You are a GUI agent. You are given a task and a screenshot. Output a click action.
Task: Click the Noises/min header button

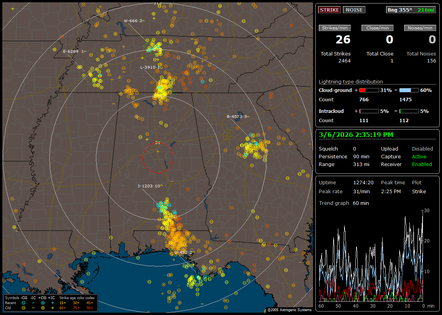click(420, 28)
